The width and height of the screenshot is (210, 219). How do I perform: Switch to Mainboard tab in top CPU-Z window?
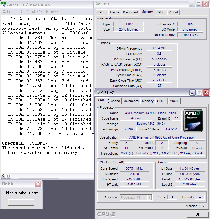coord(130,12)
